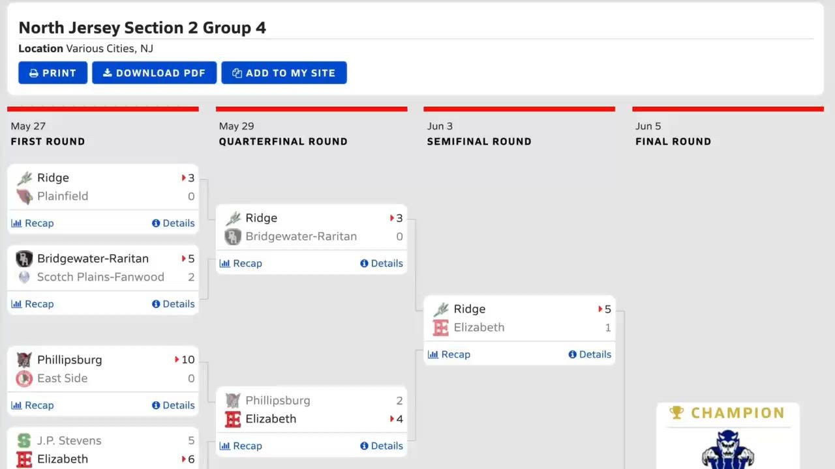This screenshot has height=469, width=835.
Task: Click the Scotch Plains-Fanwood team logo
Action: point(24,277)
